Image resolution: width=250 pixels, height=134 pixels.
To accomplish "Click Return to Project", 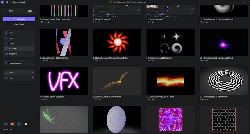I will 18,2.
